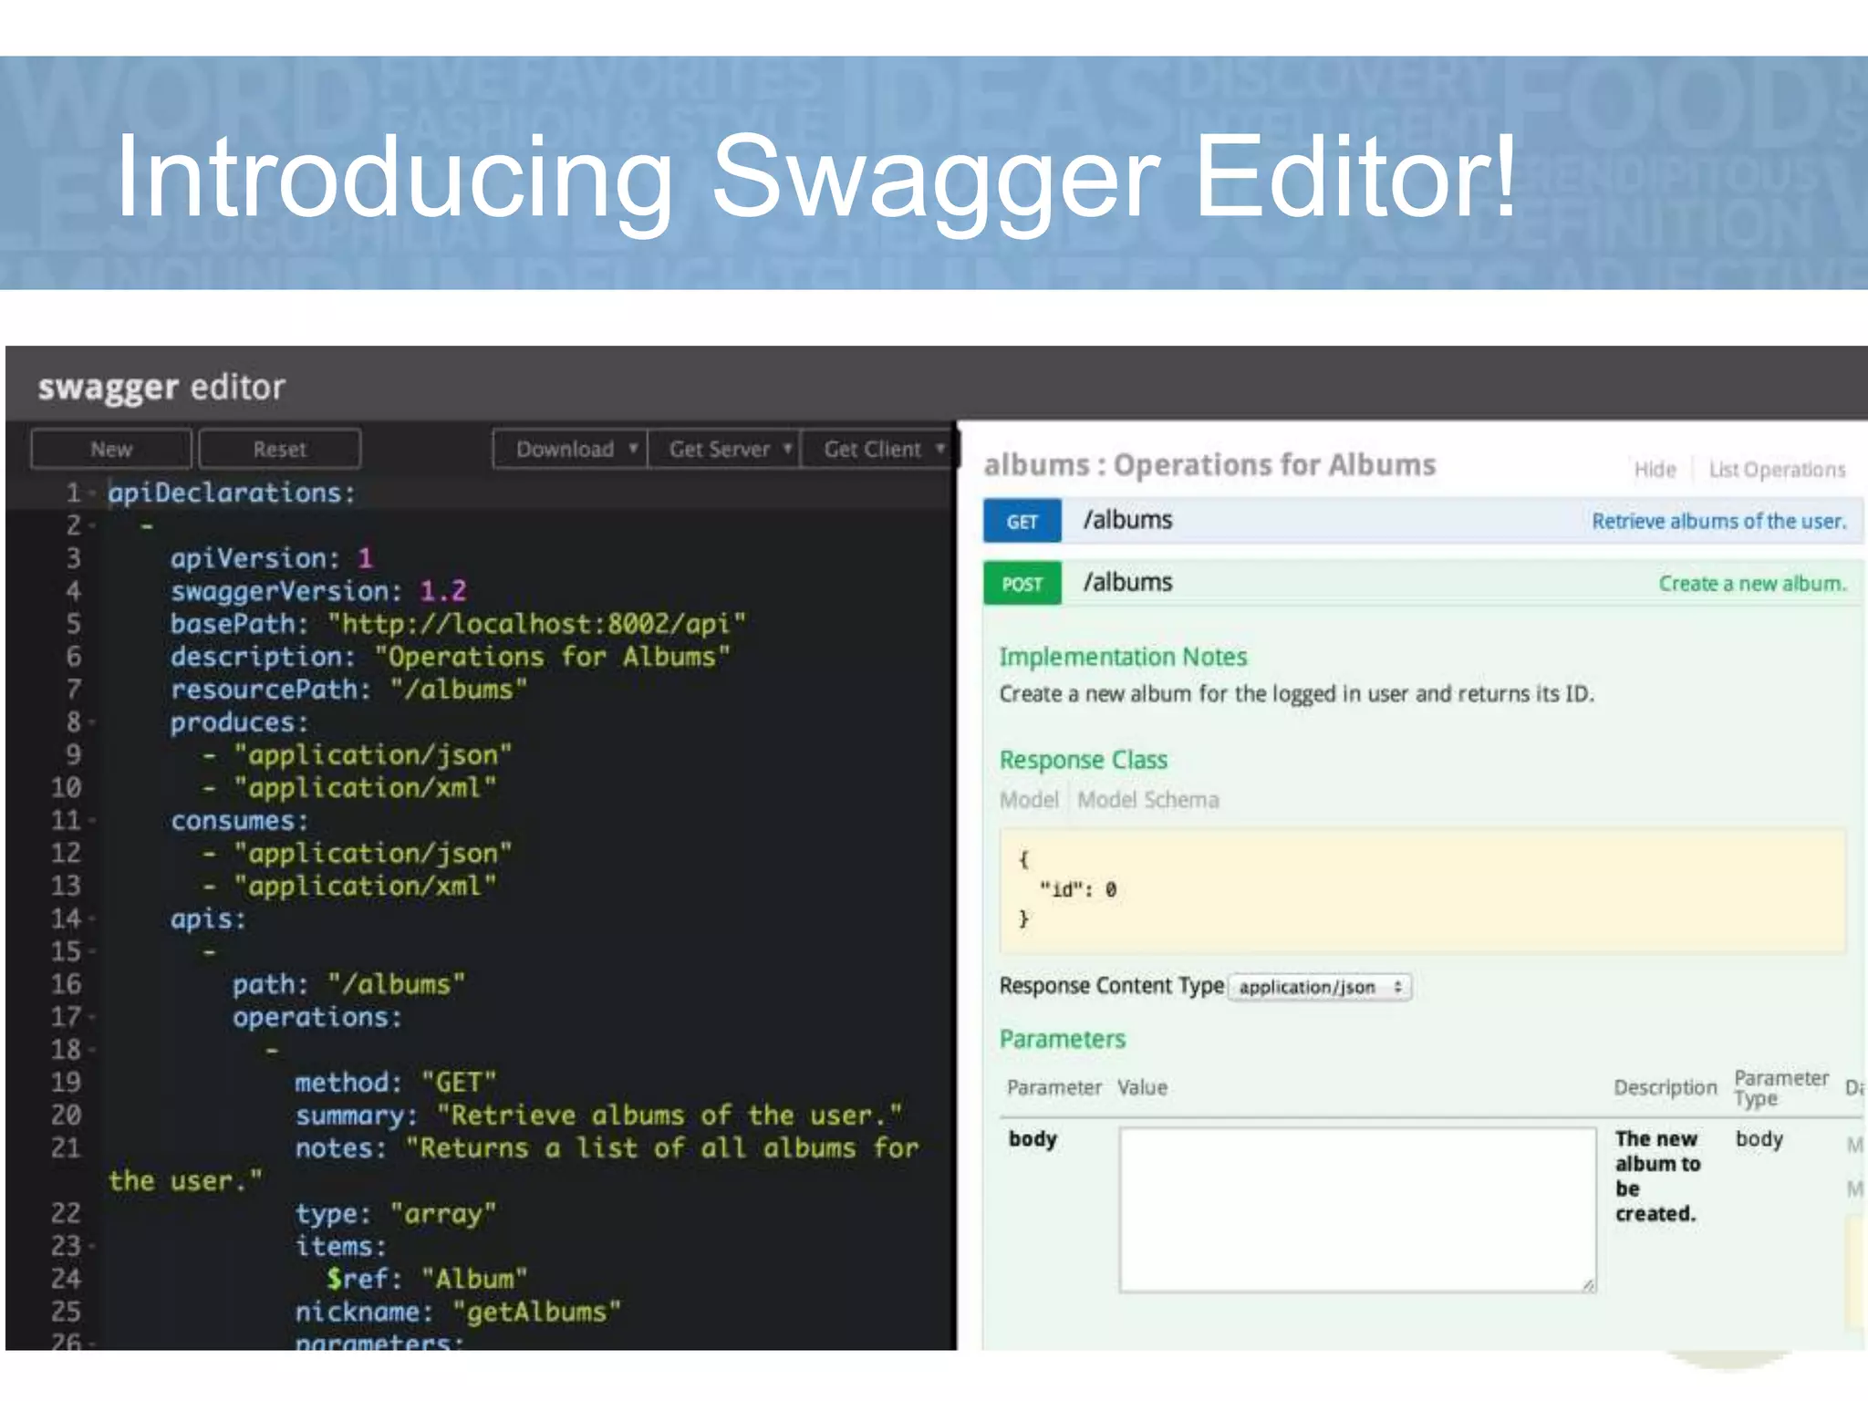Click "application/json" under consumes

click(372, 854)
